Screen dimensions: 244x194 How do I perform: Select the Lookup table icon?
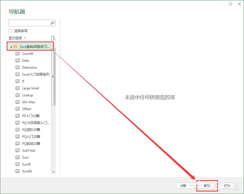click(18, 95)
